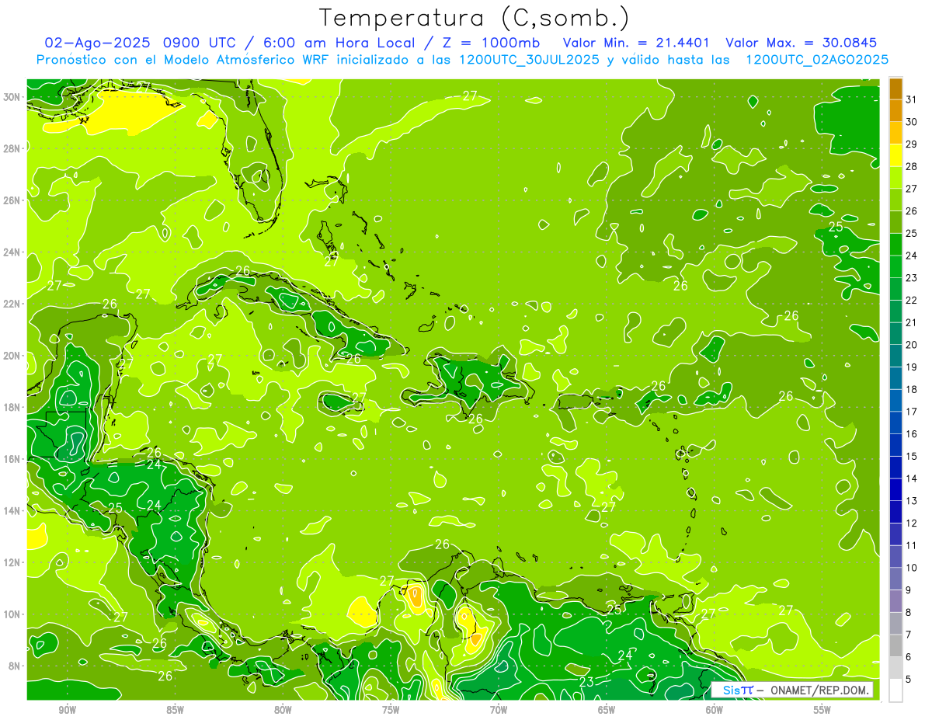
Task: Click the colorbar value 30
Action: click(x=912, y=121)
